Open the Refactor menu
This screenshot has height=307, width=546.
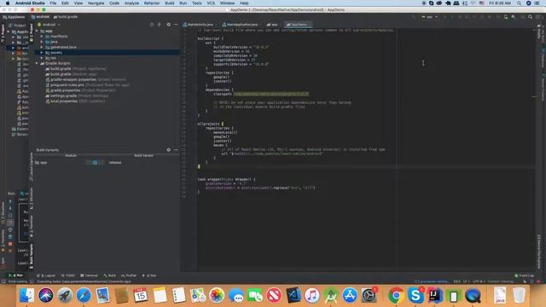(x=152, y=3)
